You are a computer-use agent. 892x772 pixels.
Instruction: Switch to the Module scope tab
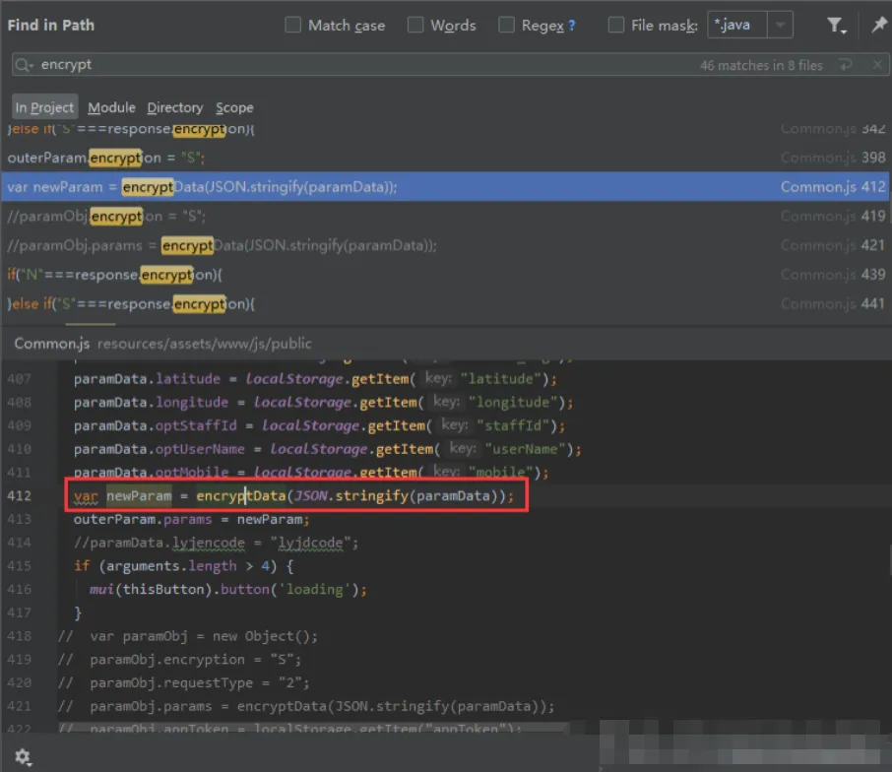[111, 107]
